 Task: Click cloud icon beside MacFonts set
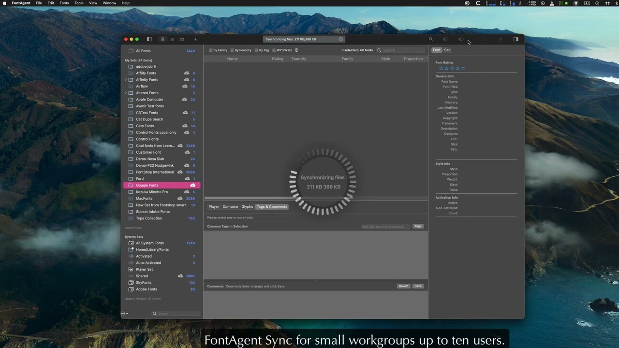(180, 198)
